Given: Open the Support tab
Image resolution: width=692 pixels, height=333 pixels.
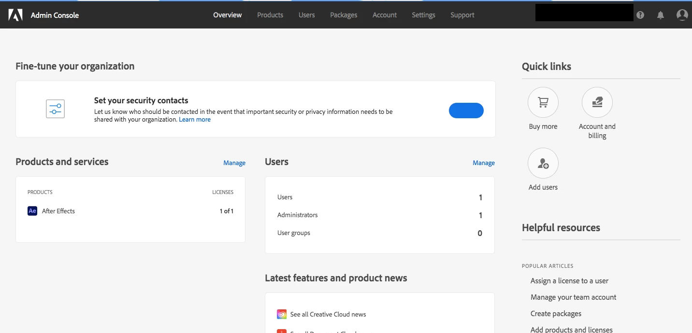Looking at the screenshot, I should (x=462, y=15).
